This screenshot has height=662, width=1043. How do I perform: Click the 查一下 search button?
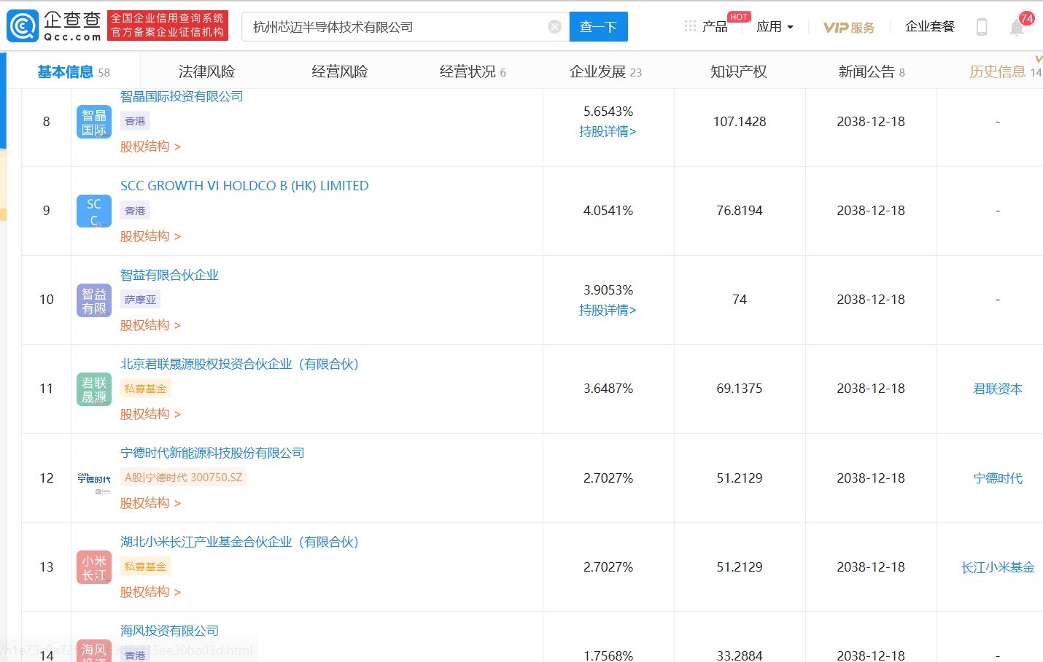[598, 27]
